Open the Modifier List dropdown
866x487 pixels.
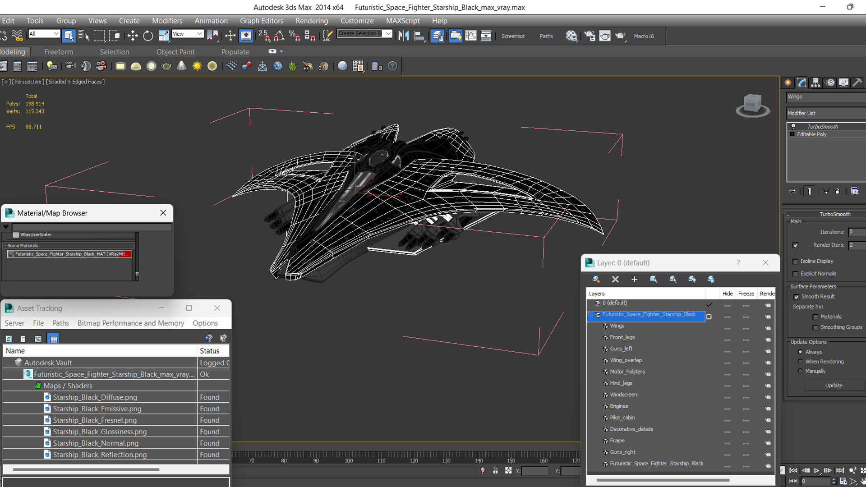pyautogui.click(x=826, y=113)
